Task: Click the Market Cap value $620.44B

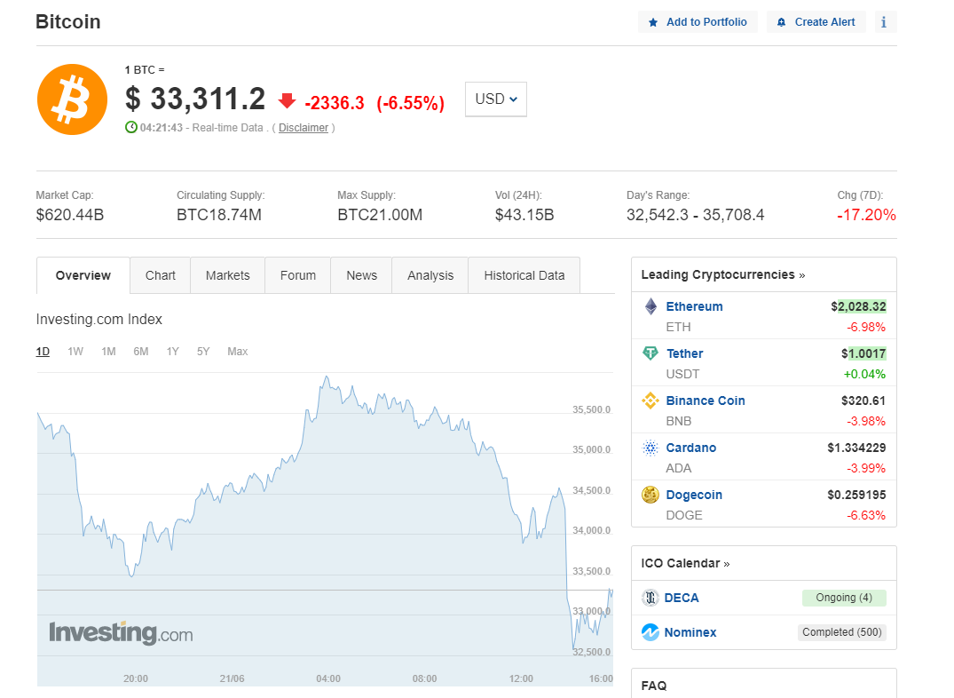Action: [x=70, y=215]
